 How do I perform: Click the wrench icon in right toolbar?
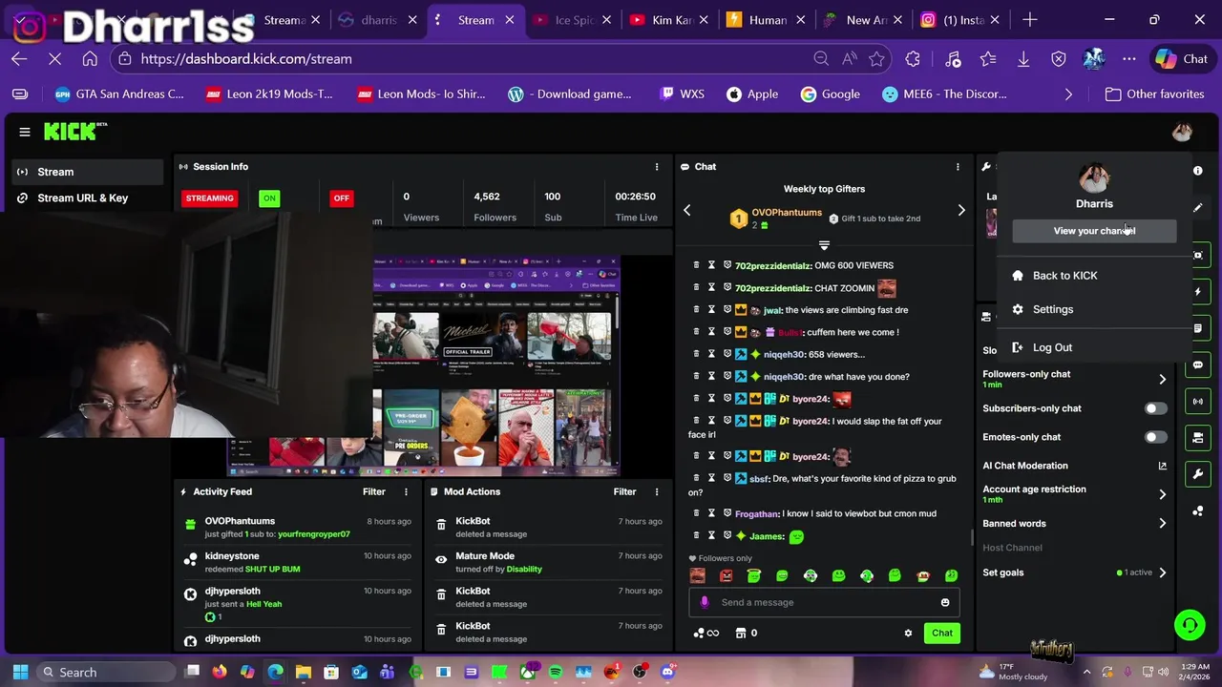coord(1198,474)
